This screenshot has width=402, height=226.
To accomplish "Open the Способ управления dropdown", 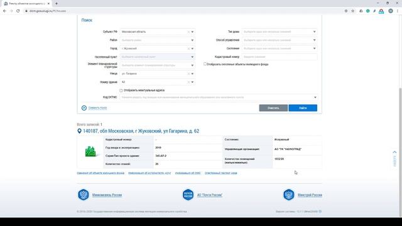I will (314, 40).
